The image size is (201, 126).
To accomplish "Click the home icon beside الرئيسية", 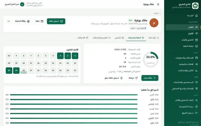I will [x=197, y=16].
